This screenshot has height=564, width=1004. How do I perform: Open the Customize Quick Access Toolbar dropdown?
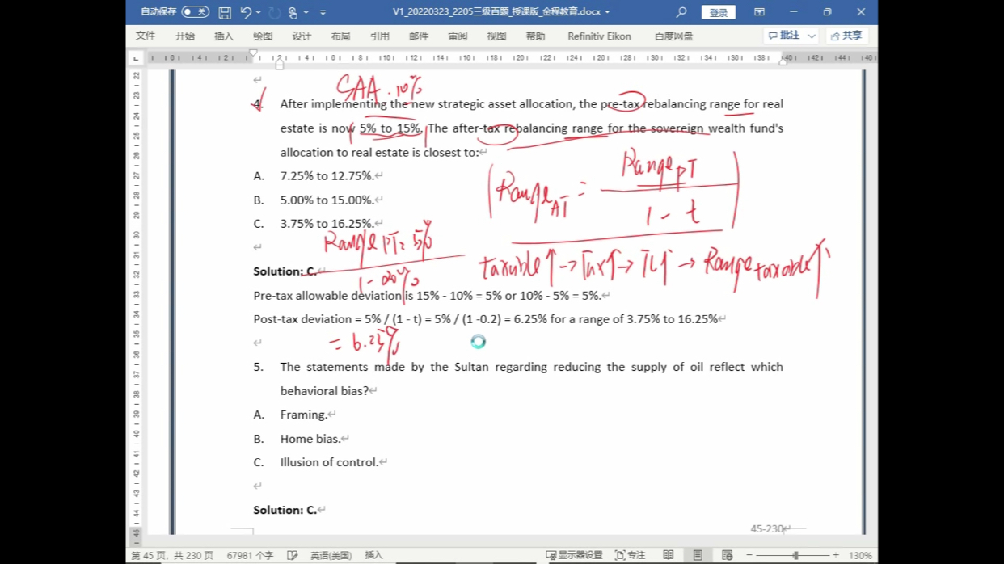pyautogui.click(x=323, y=12)
